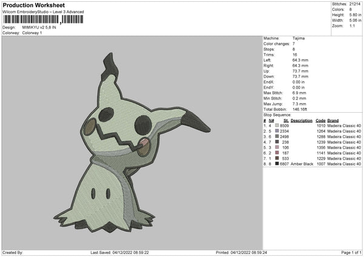Click the Mimikyu embroidery design preview
This screenshot has height=257, width=364.
(132, 142)
